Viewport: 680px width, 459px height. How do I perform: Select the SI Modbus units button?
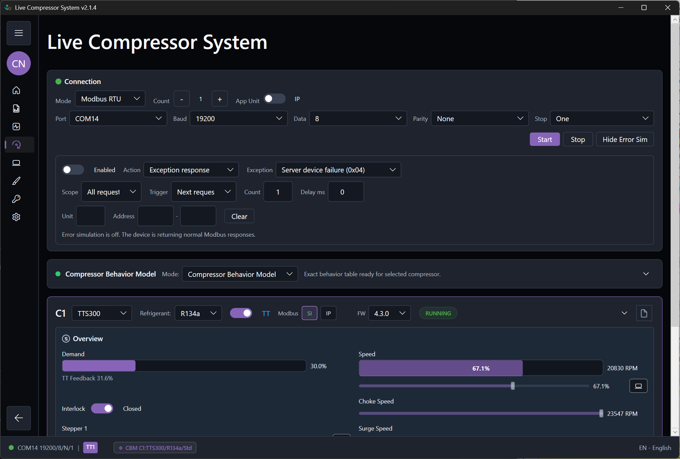309,313
